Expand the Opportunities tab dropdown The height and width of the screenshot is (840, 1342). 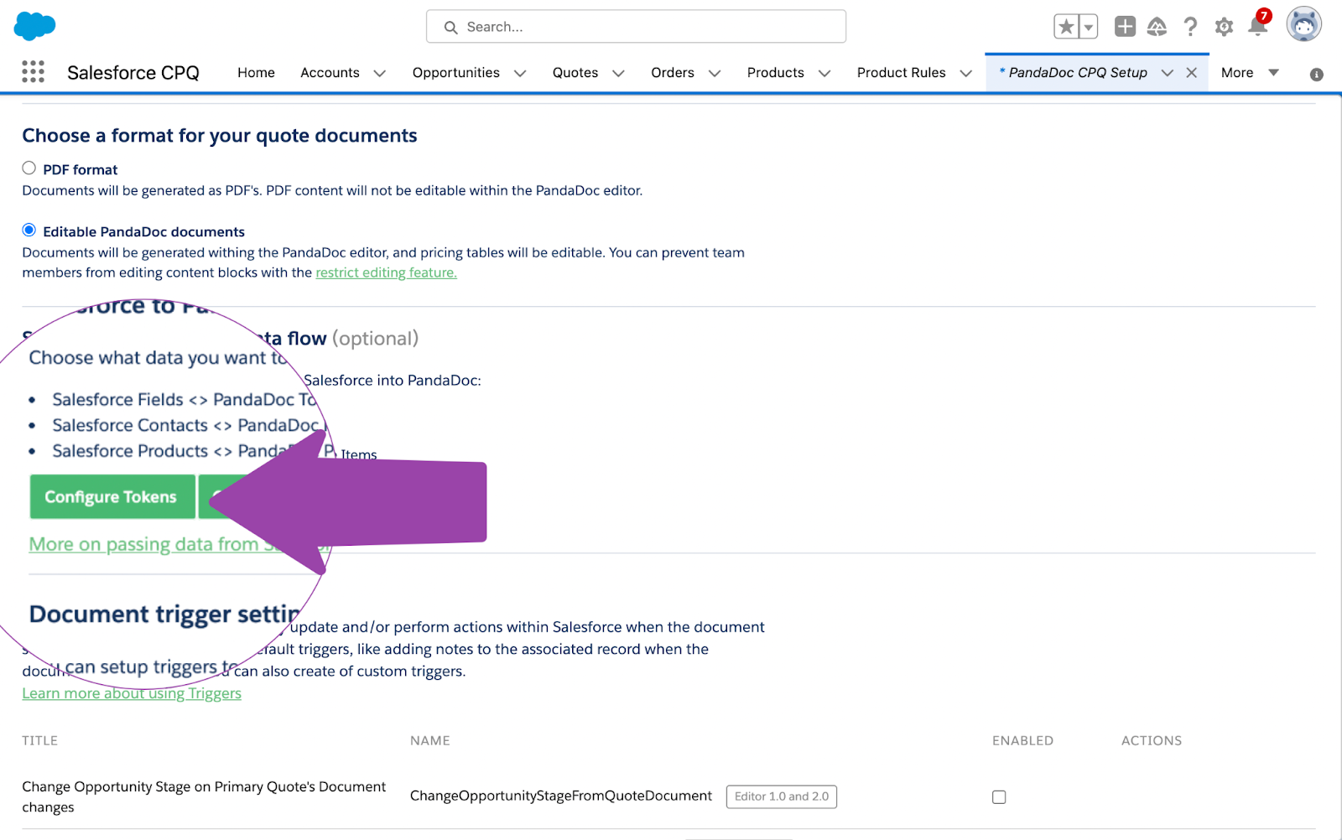(x=520, y=74)
